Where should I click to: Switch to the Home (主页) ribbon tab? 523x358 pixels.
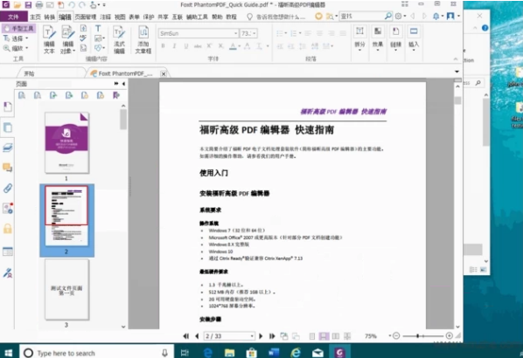tap(35, 17)
